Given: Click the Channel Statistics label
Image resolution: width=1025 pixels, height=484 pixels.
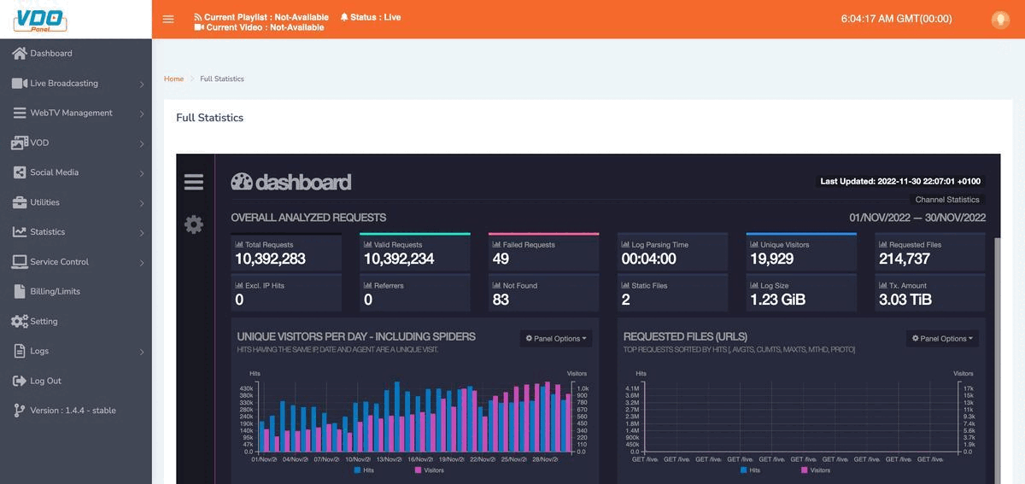Looking at the screenshot, I should click(x=947, y=200).
